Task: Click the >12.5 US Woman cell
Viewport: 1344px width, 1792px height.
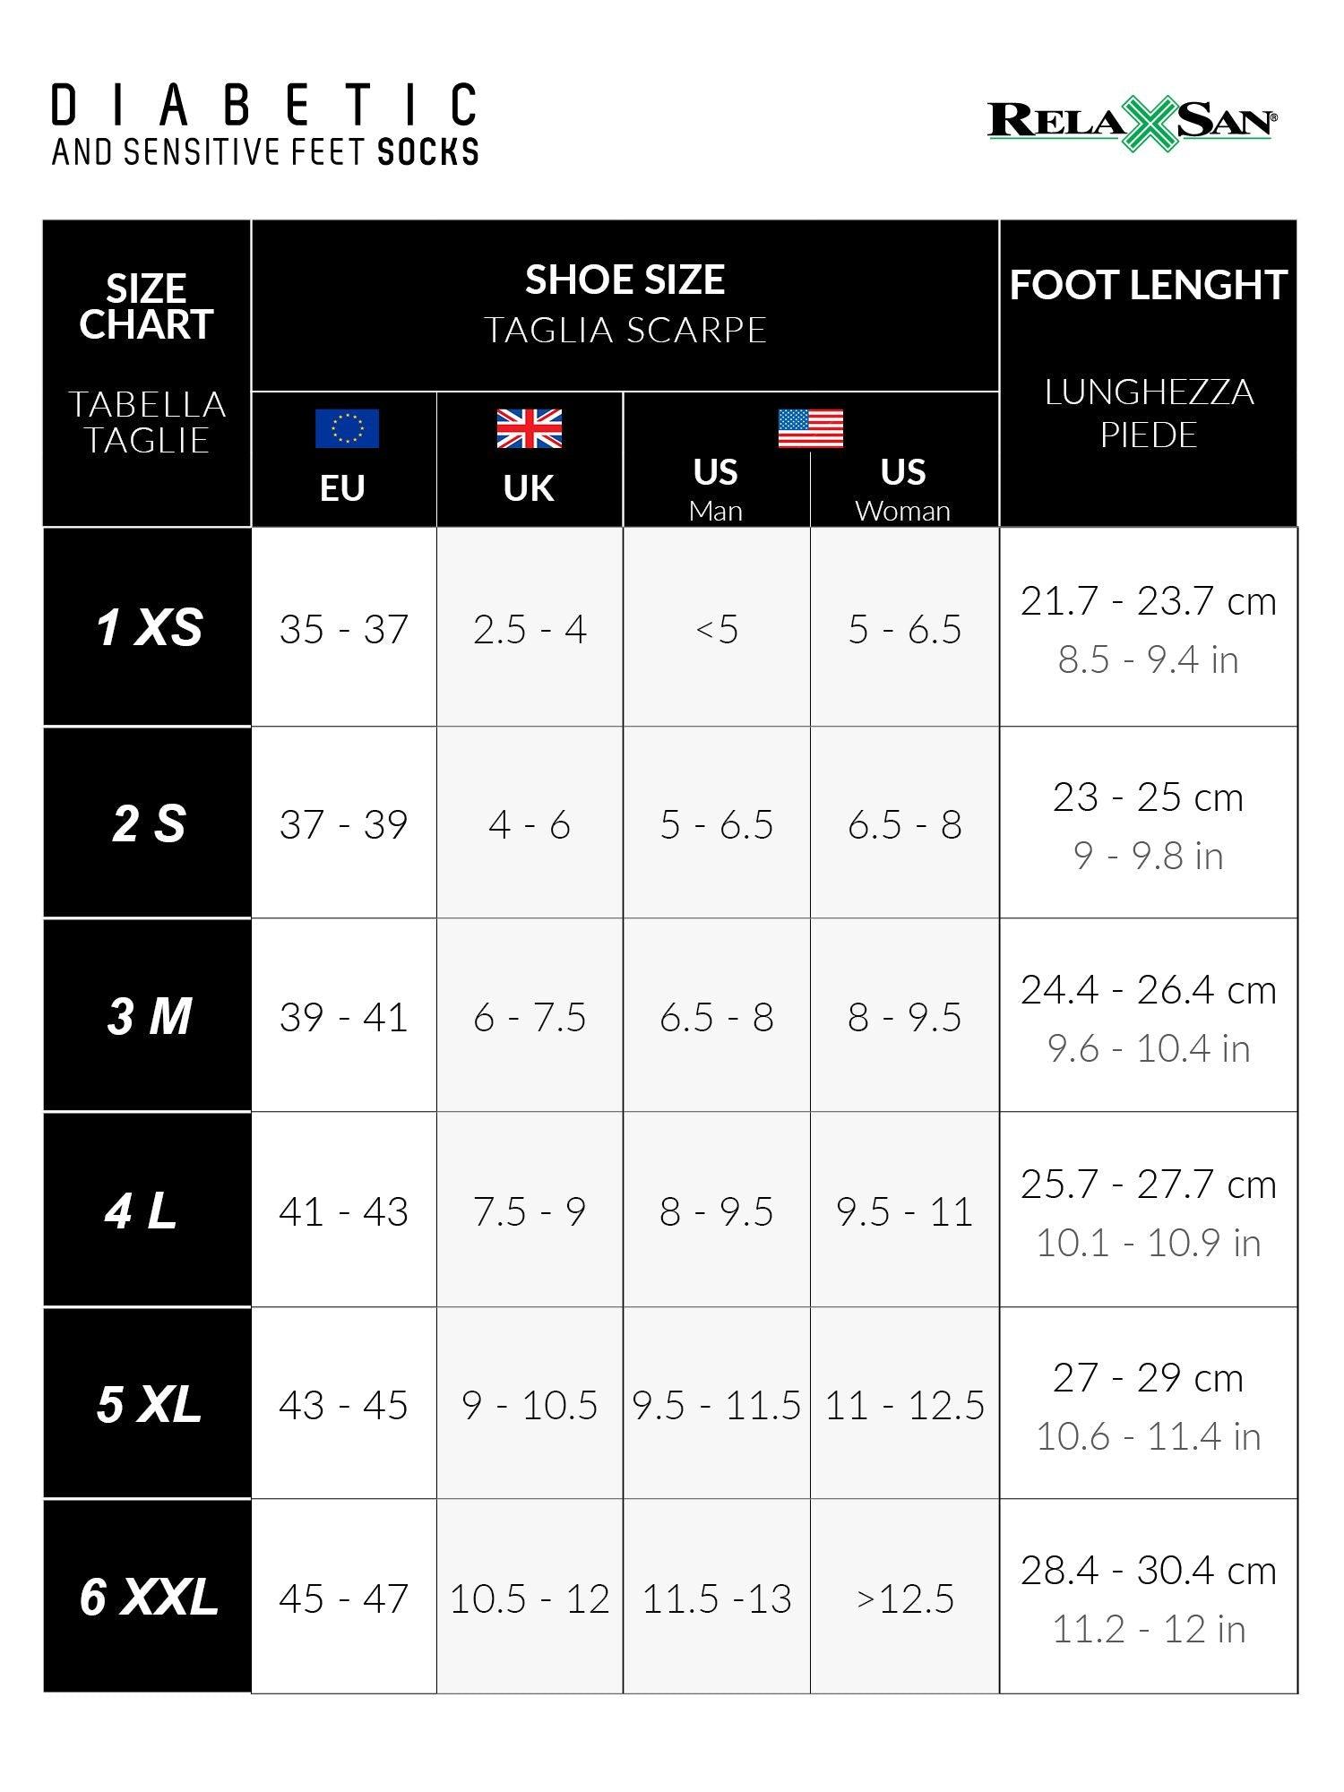Action: [904, 1598]
